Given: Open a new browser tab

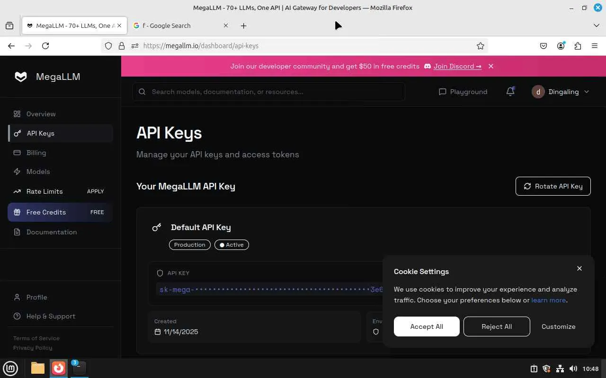Looking at the screenshot, I should click(x=243, y=26).
